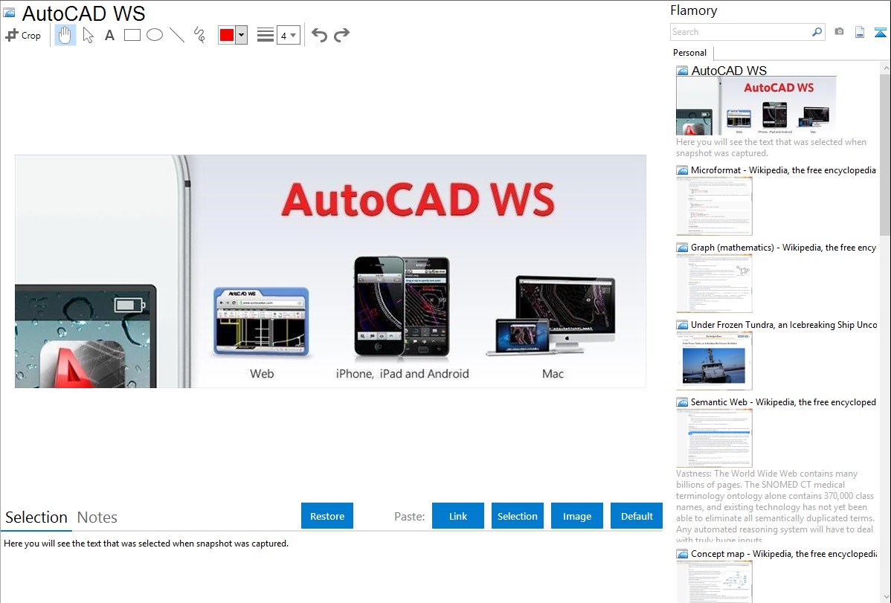Click the blue upload icon at top right
Image resolution: width=891 pixels, height=603 pixels.
[x=880, y=32]
